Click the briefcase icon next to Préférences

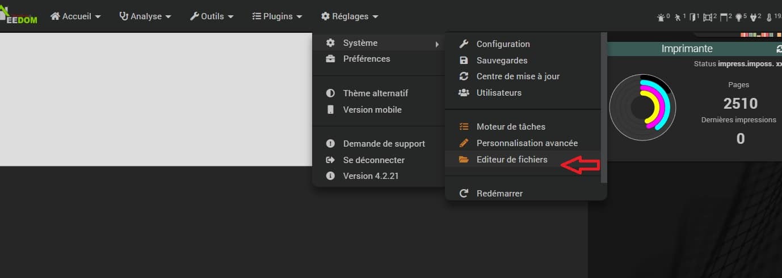330,59
